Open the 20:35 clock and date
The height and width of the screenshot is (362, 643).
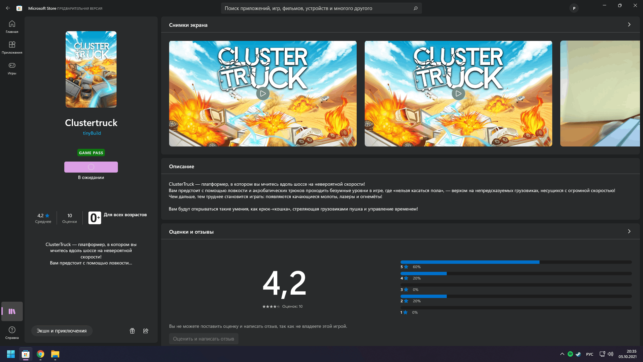(x=628, y=354)
